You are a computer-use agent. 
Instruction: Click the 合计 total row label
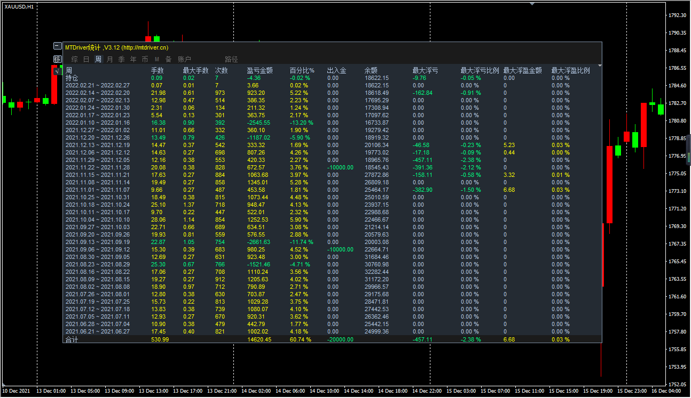click(x=72, y=339)
